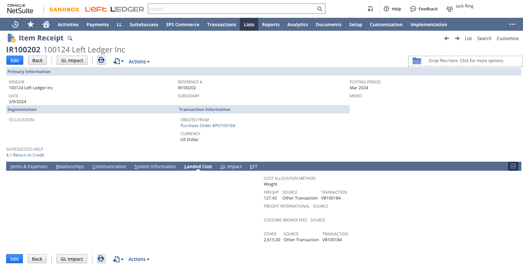
Task: Expand the top Actions dropdown
Action: click(139, 61)
